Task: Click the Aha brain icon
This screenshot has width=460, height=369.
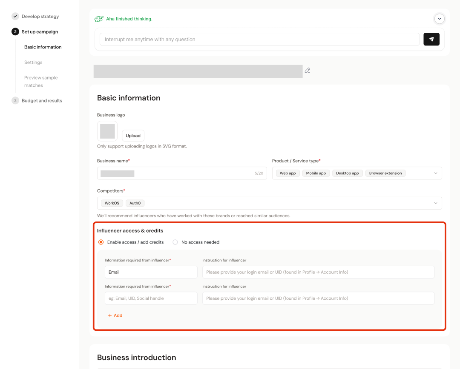Action: [99, 19]
